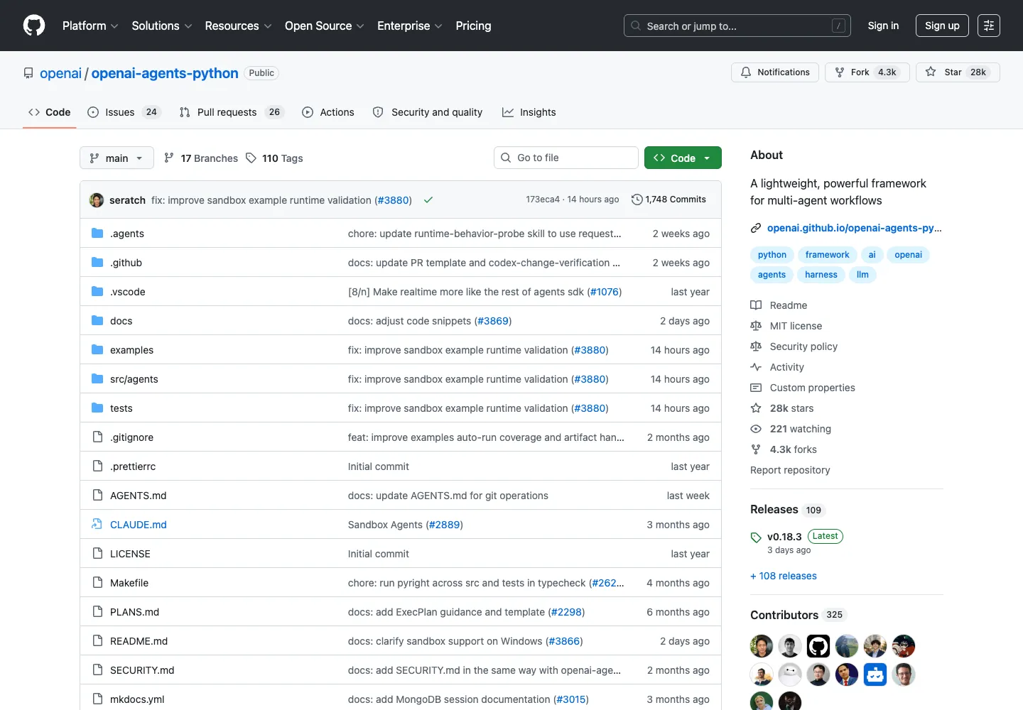View 1,748 Commits history
The width and height of the screenshot is (1023, 710).
(669, 200)
